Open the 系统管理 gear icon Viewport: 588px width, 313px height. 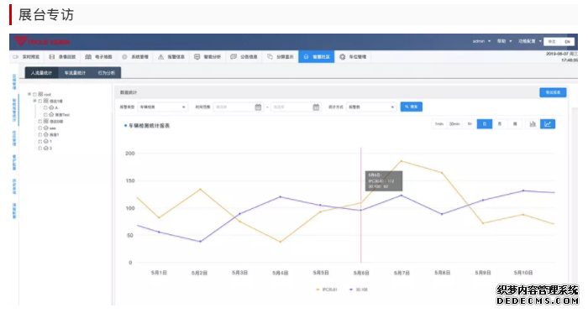pyautogui.click(x=124, y=57)
